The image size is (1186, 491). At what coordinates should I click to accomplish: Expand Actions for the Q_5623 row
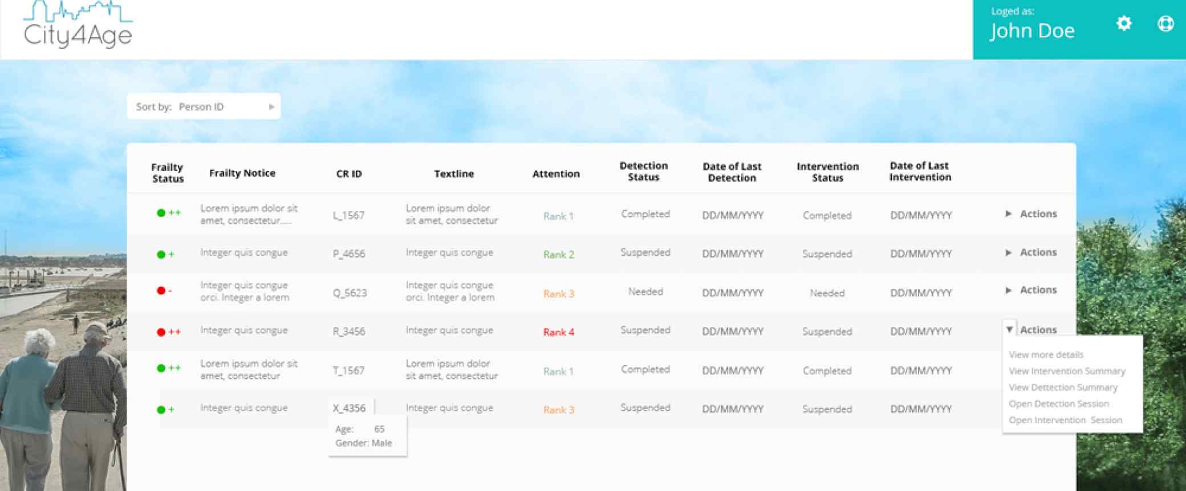(x=1031, y=290)
